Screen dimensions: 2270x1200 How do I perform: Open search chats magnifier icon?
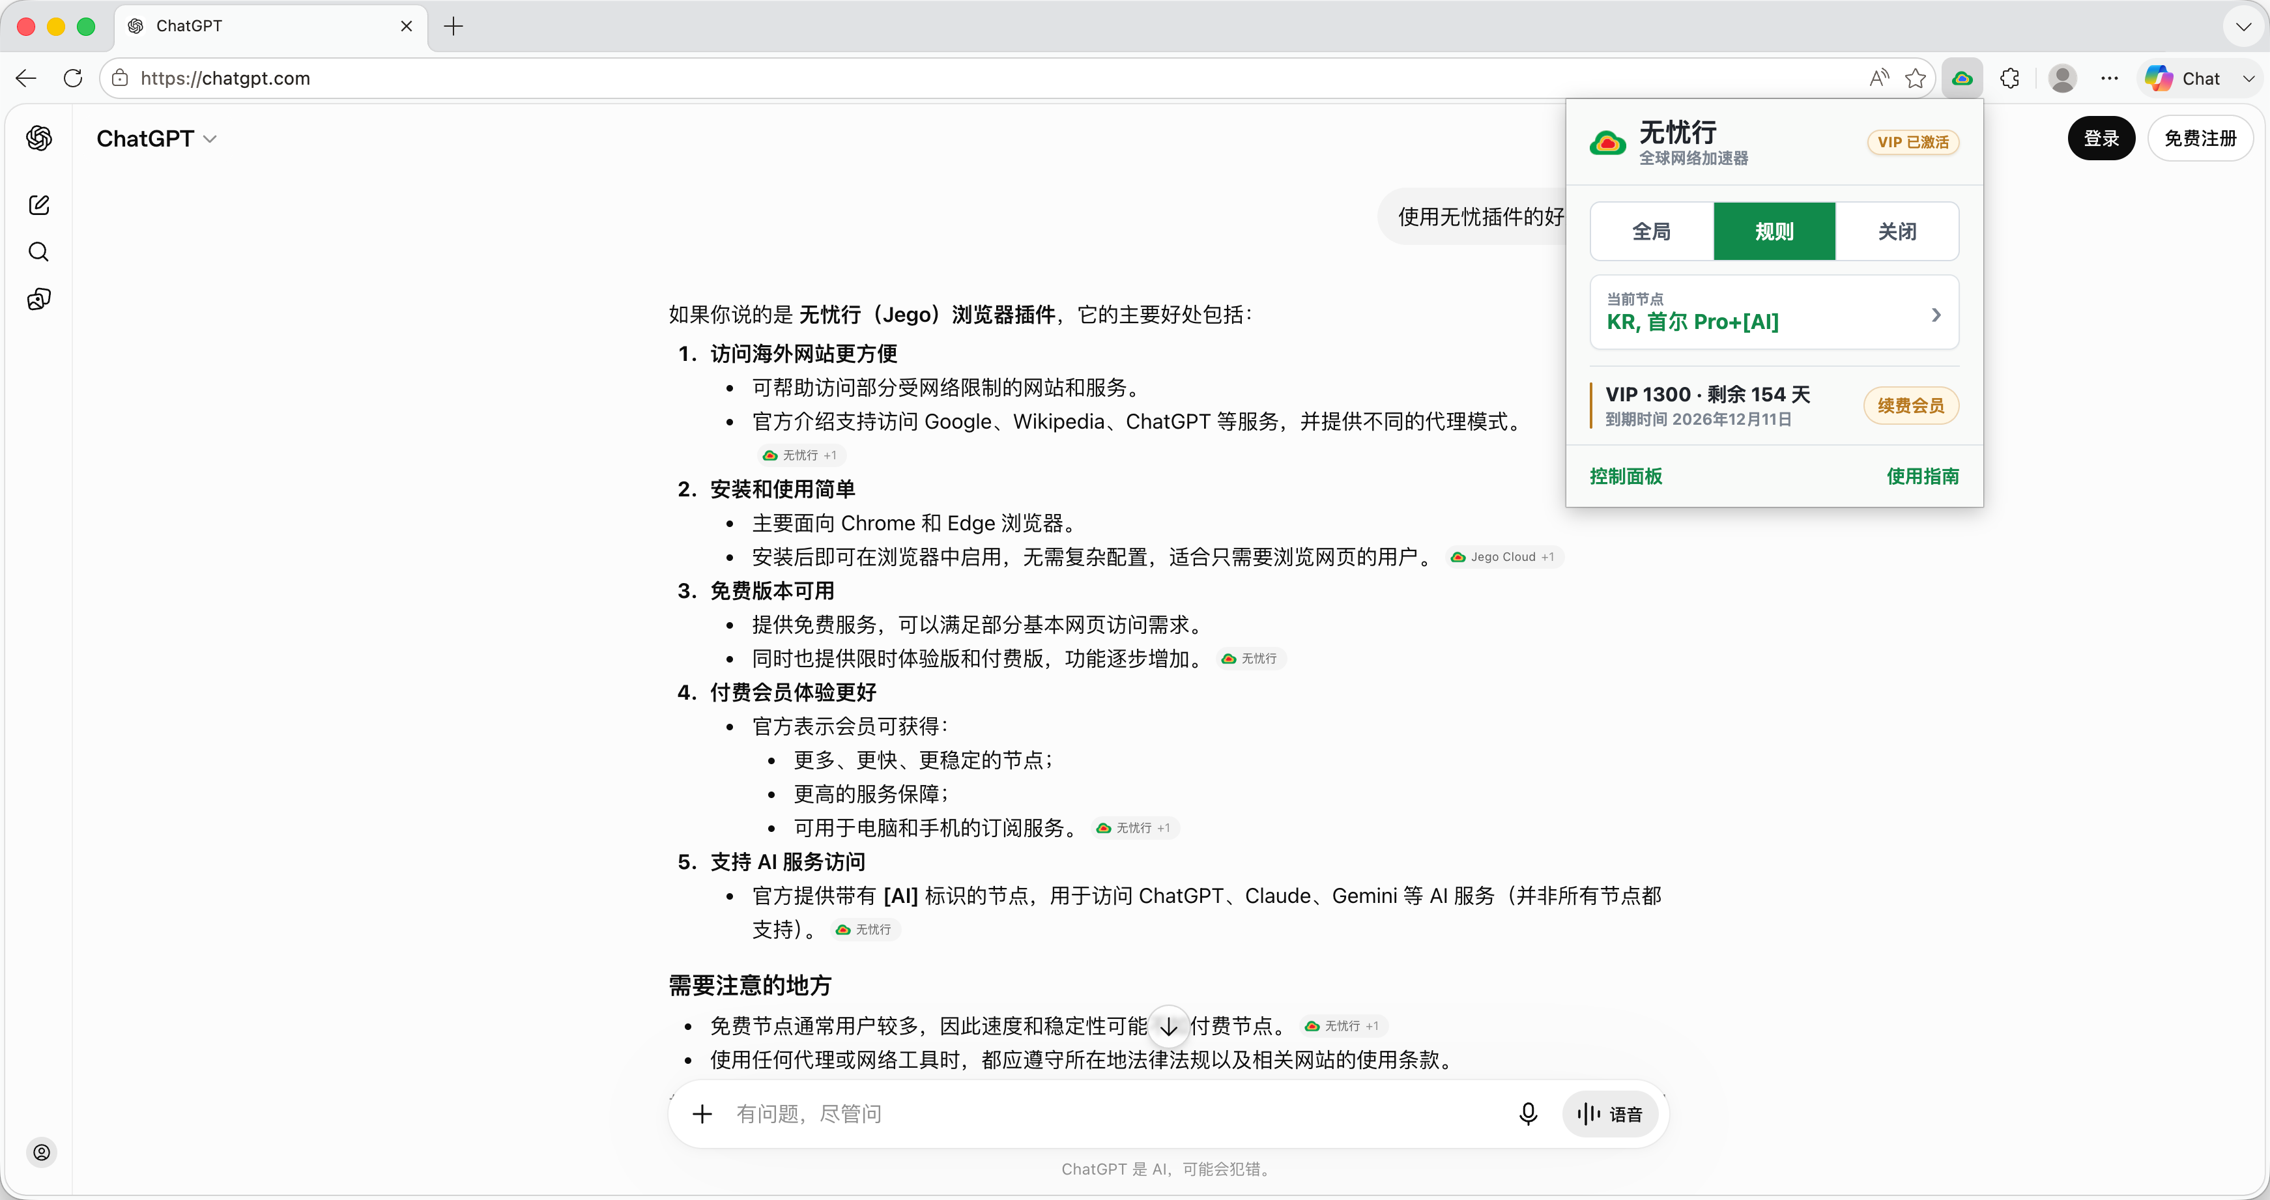pyautogui.click(x=39, y=252)
